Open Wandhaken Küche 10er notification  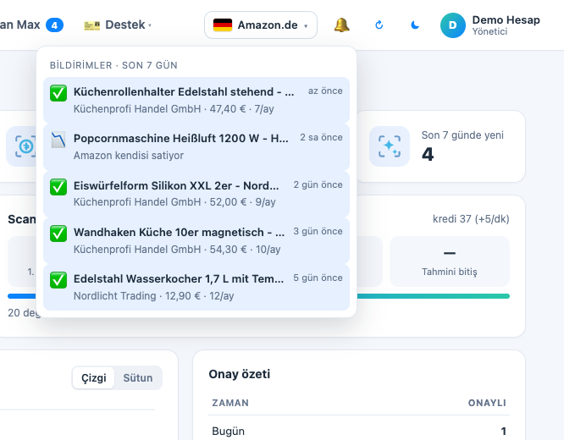pos(196,240)
